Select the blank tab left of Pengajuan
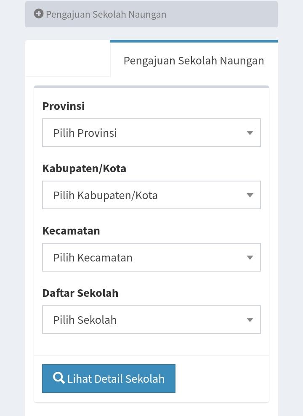Screen dimensions: 303x416 click(68, 59)
